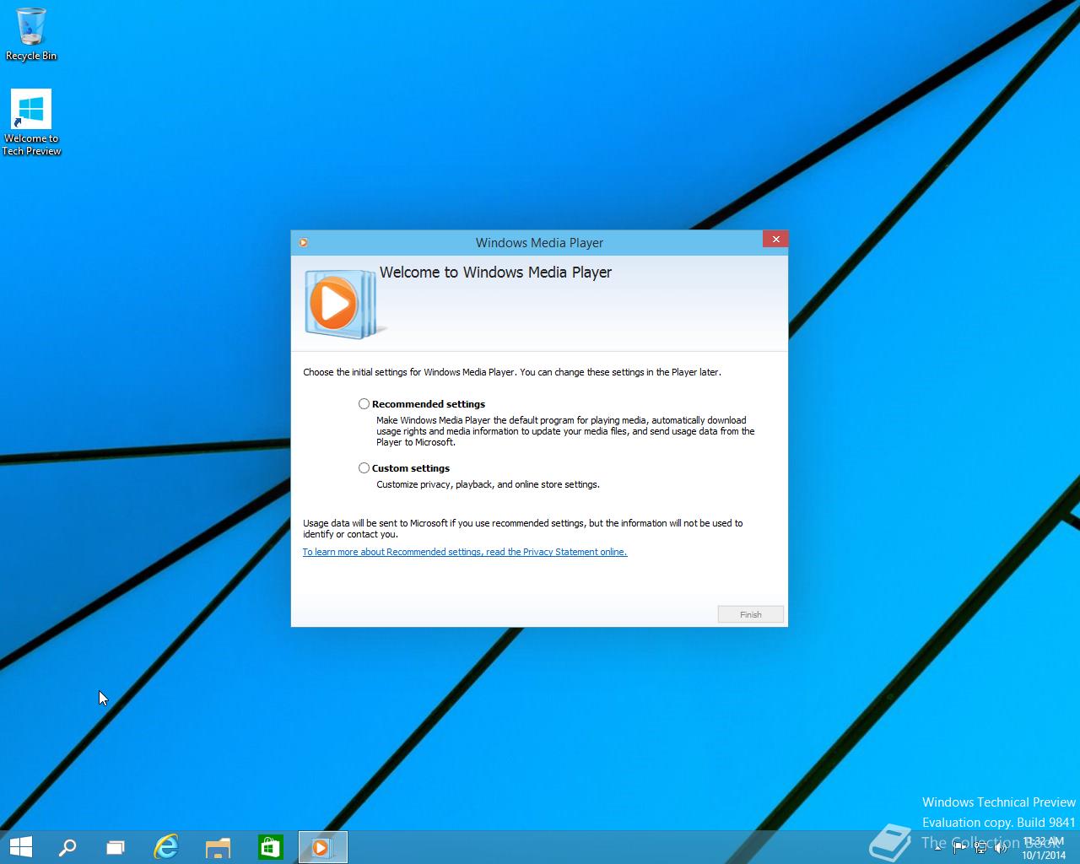Click the taskbar clock and date
Screen dimensions: 1080x864
pos(1044,848)
